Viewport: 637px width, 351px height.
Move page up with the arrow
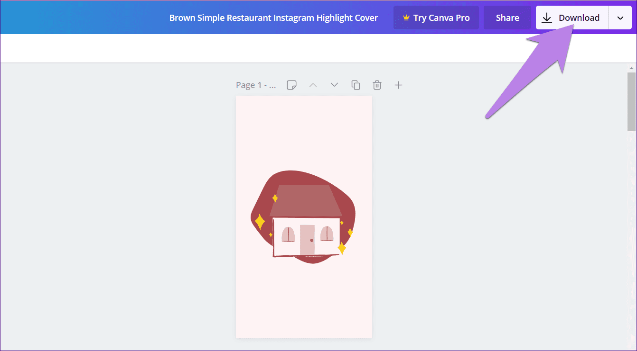tap(313, 85)
